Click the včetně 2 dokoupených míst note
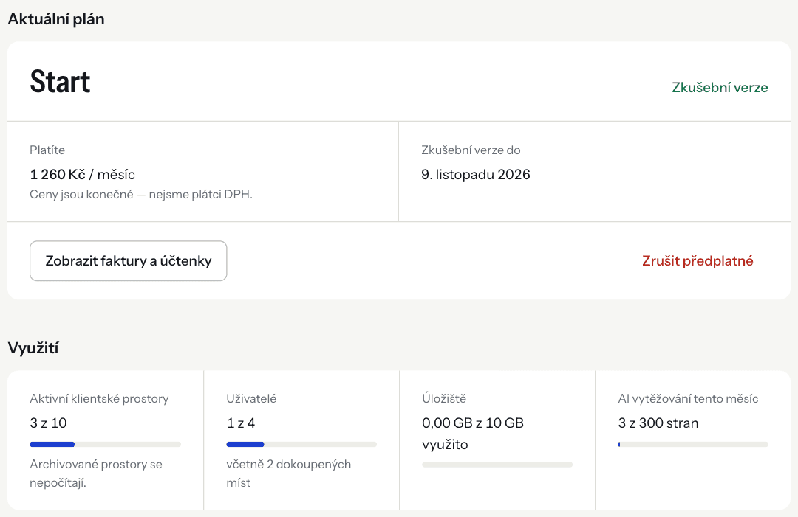The image size is (798, 517). pyautogui.click(x=289, y=473)
